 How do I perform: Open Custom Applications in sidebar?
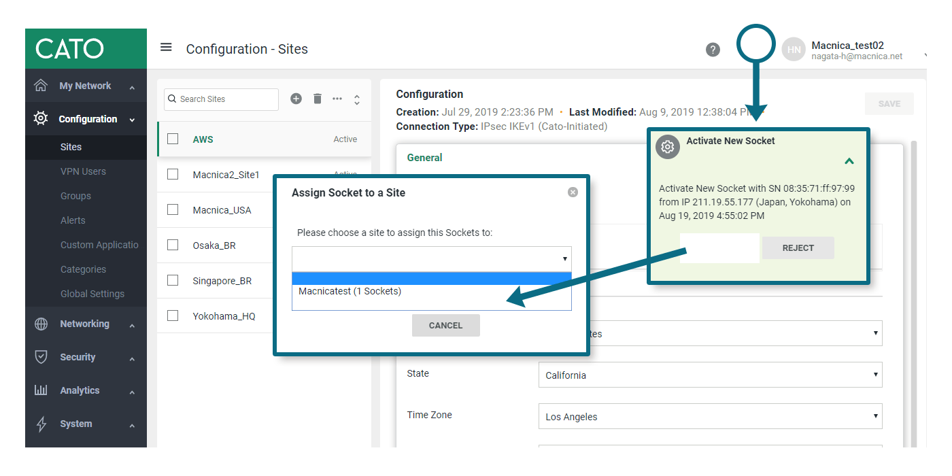(x=99, y=245)
